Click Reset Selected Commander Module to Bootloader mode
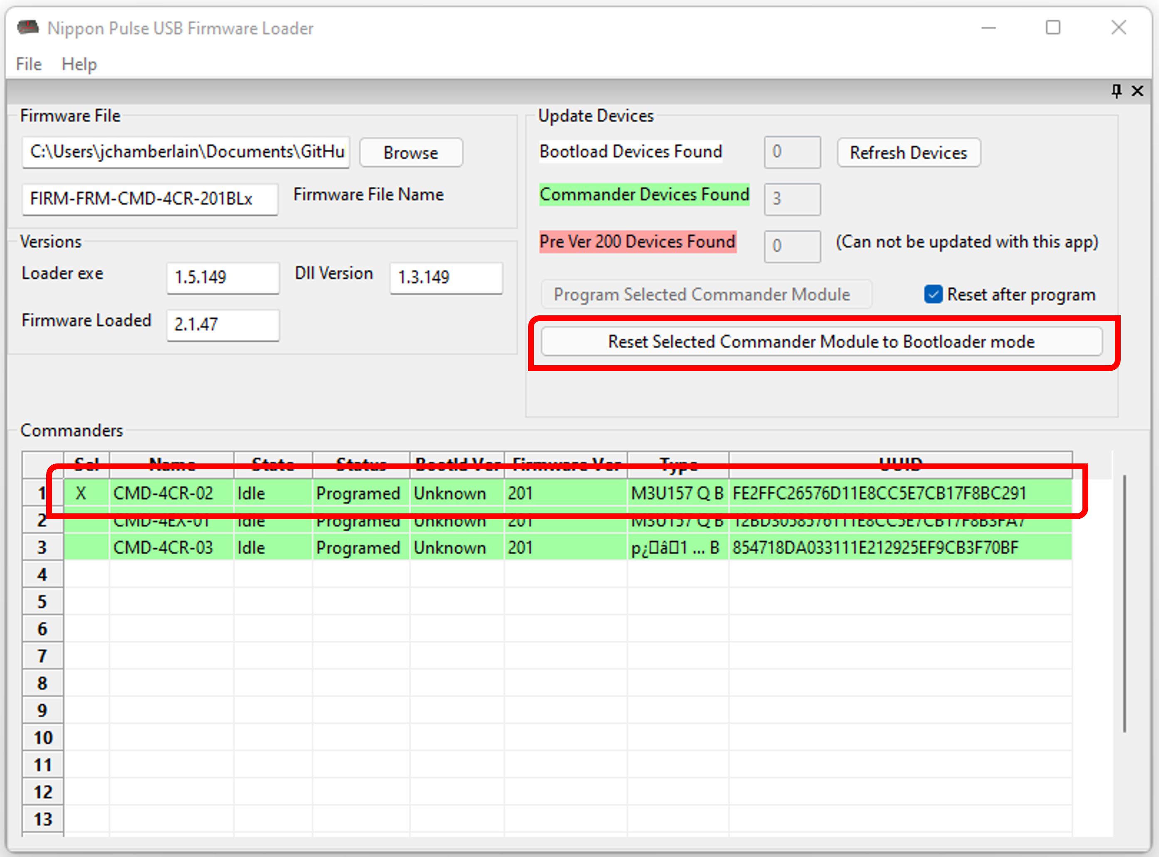1159x857 pixels. [x=821, y=342]
